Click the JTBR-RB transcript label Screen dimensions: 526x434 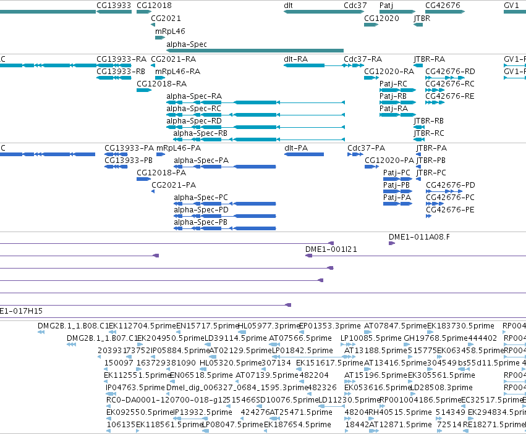pos(429,120)
